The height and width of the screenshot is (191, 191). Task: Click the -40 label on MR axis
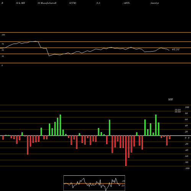186,150
